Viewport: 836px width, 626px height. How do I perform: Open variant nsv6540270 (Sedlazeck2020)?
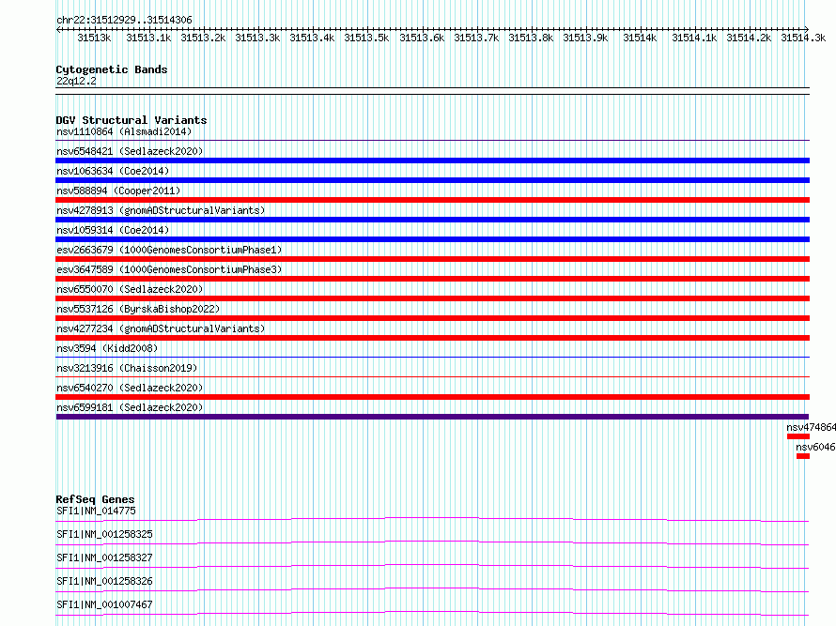tap(130, 388)
